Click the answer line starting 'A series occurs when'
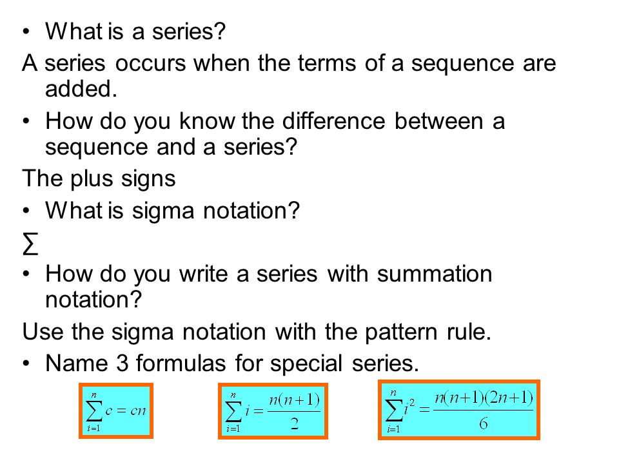Viewport: 619px width, 464px height. [x=289, y=63]
